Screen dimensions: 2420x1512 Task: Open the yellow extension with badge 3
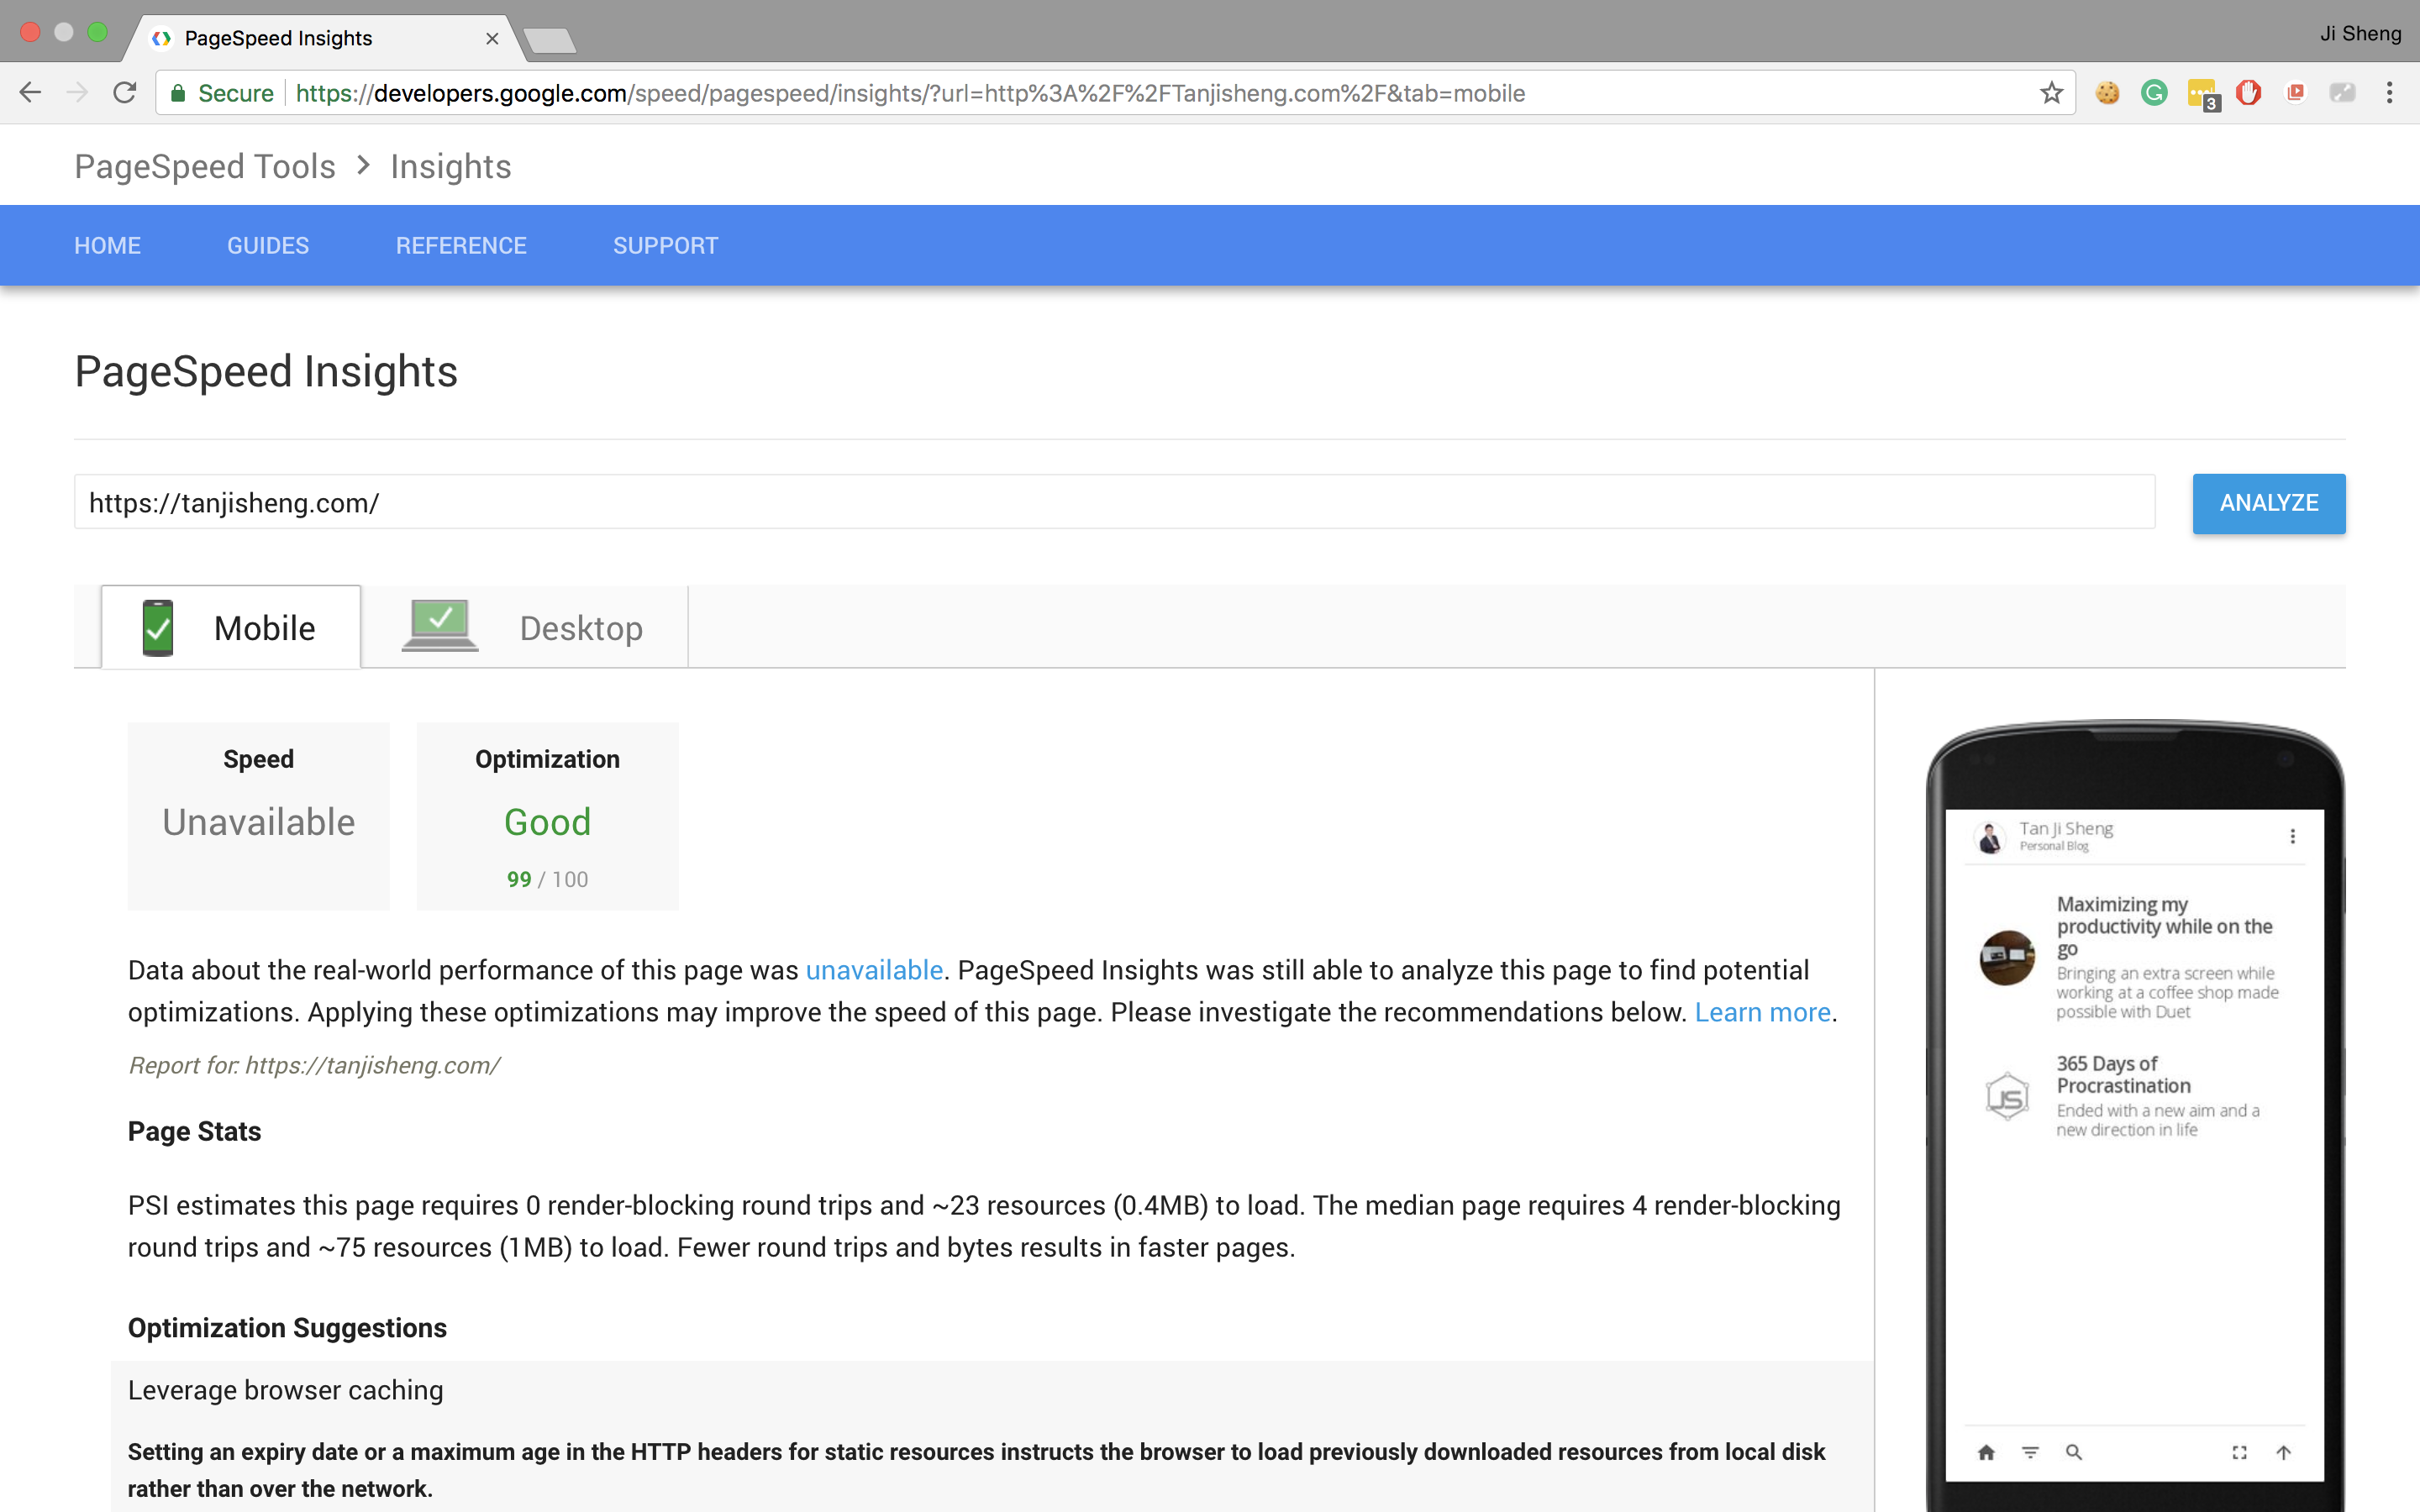2202,95
